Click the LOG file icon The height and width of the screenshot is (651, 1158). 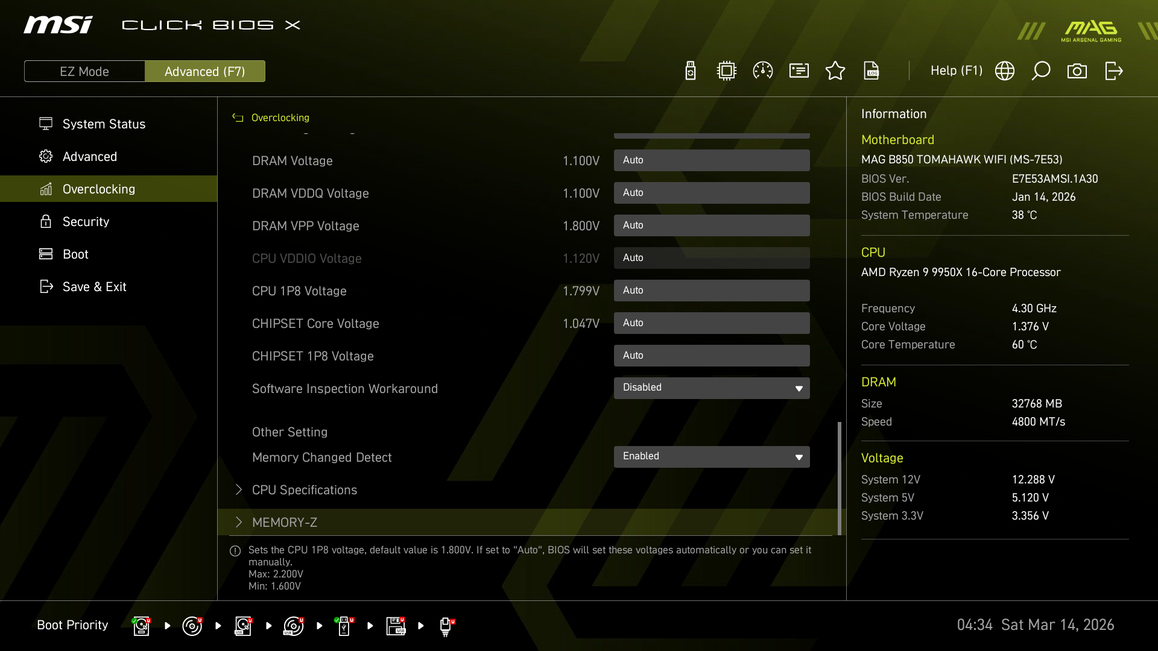(872, 71)
